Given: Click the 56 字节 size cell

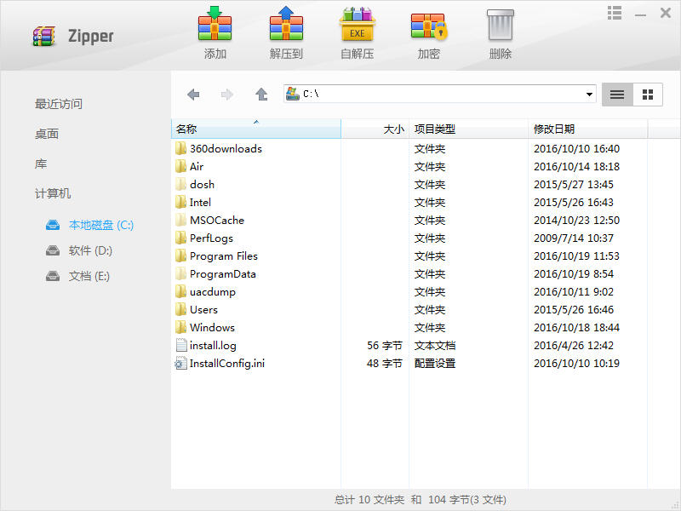Looking at the screenshot, I should (385, 346).
